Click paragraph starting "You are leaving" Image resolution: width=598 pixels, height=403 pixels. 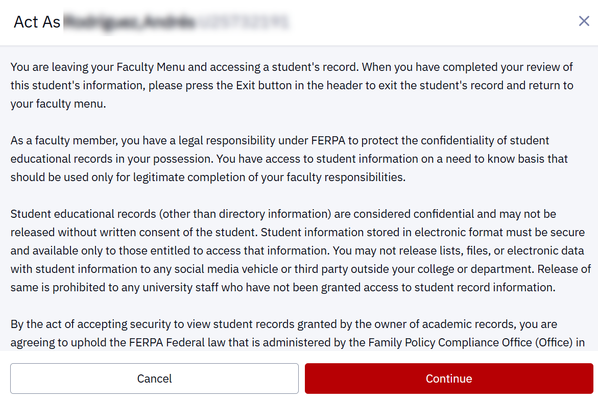tap(292, 86)
